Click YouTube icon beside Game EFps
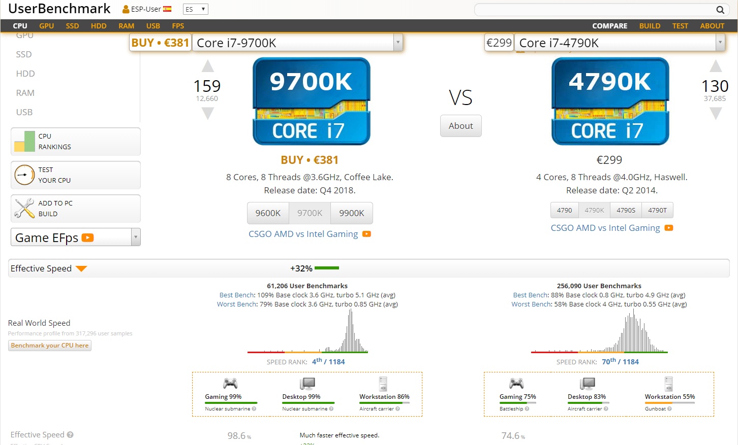Screen dimensions: 738x445 click(x=87, y=237)
